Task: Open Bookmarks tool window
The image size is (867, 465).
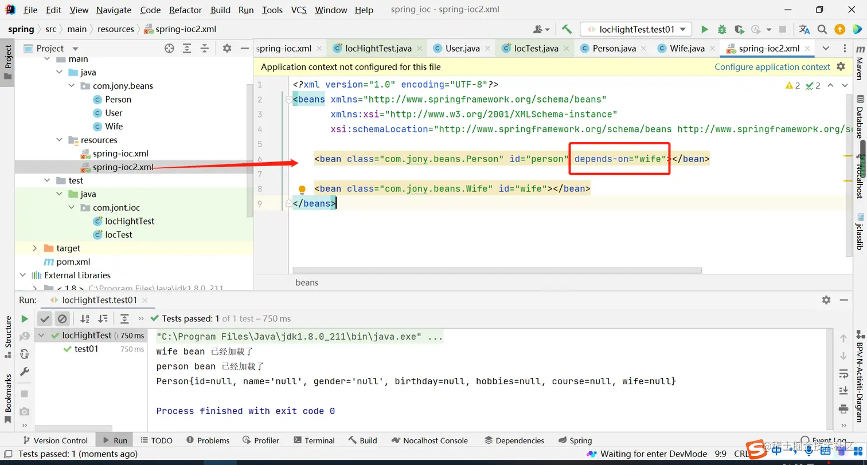Action: pos(8,398)
